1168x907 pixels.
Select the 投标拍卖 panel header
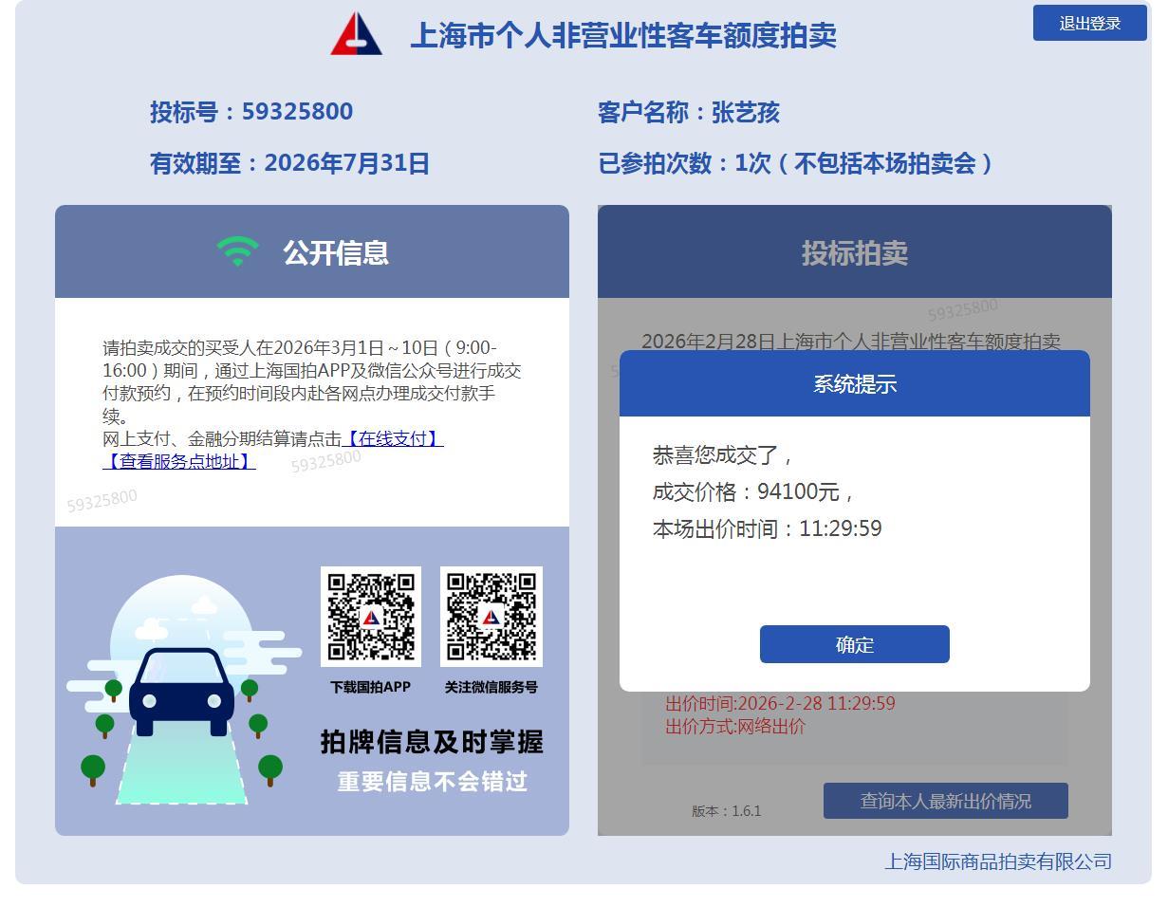(854, 252)
